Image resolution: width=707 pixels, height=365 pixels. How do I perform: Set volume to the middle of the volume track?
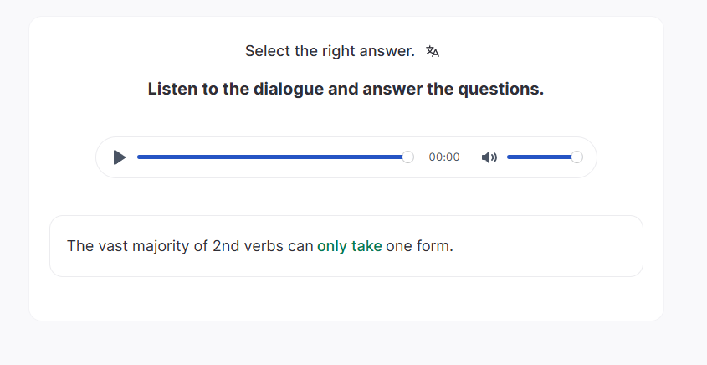pyautogui.click(x=541, y=157)
